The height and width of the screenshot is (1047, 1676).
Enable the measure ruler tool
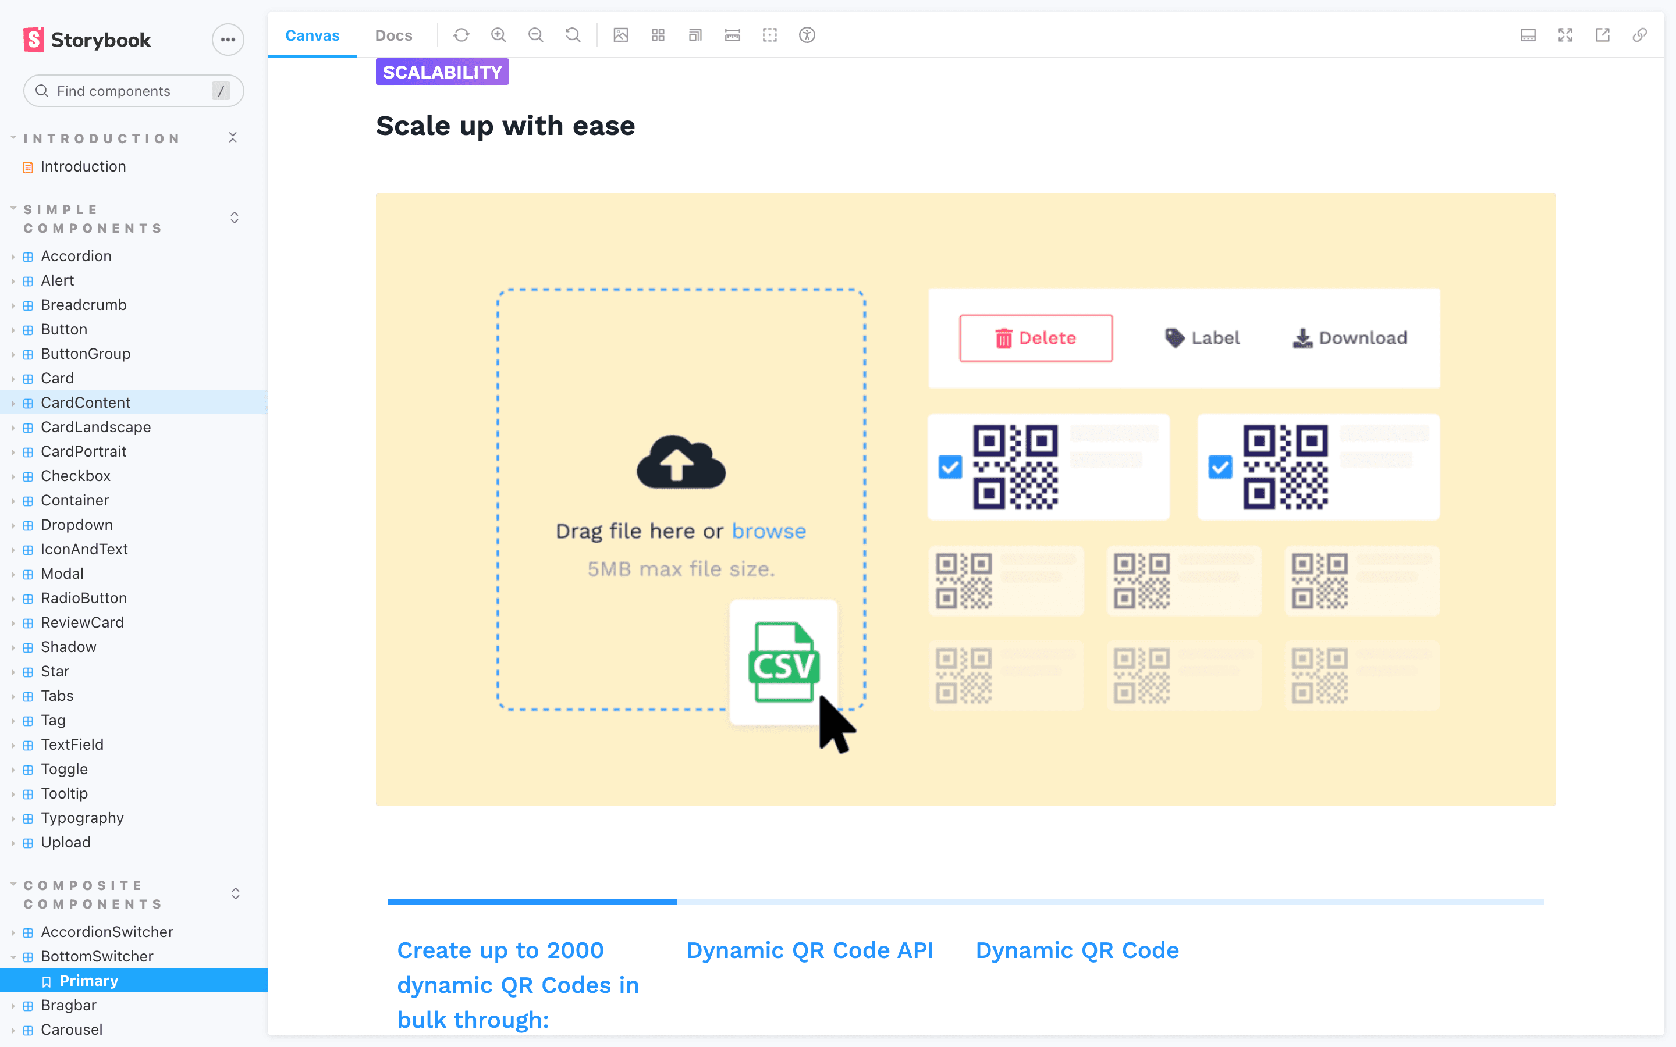click(733, 35)
